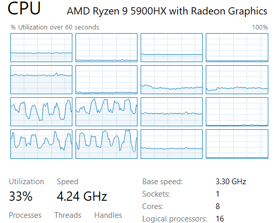Select the top-right nearly idle processor graph

tap(237, 48)
